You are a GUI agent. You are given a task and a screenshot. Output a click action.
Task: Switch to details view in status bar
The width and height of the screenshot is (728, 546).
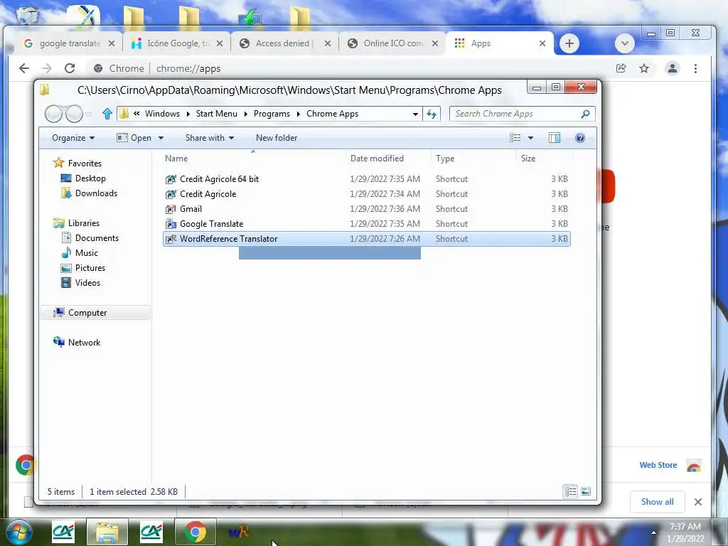[571, 491]
